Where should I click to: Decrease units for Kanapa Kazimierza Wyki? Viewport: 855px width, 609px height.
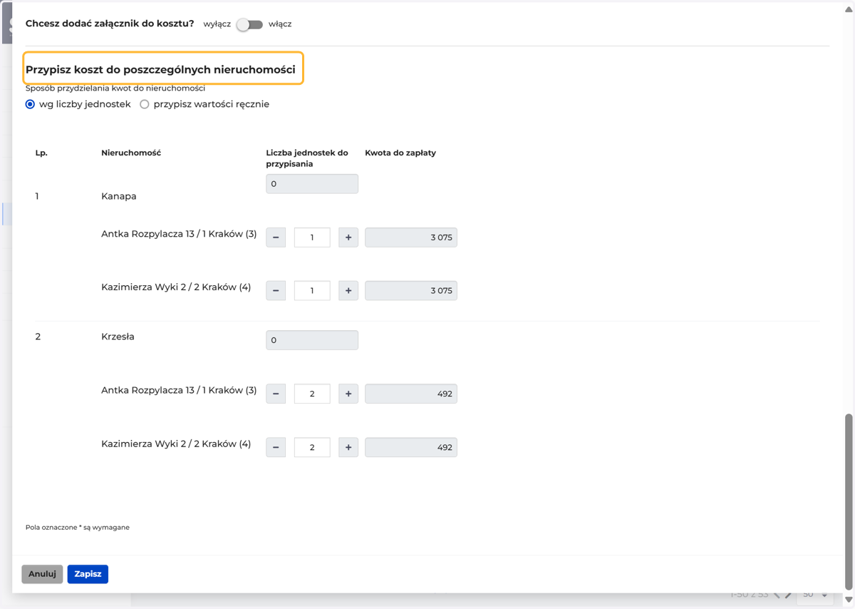coord(276,291)
